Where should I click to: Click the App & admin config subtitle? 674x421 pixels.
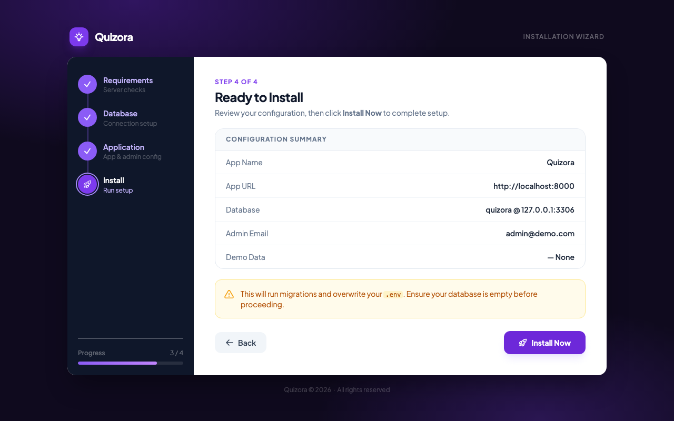click(x=132, y=157)
